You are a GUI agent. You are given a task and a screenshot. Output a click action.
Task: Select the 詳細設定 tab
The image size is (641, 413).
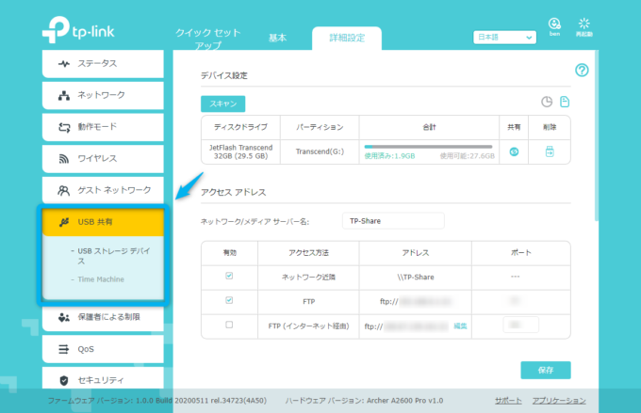click(347, 38)
